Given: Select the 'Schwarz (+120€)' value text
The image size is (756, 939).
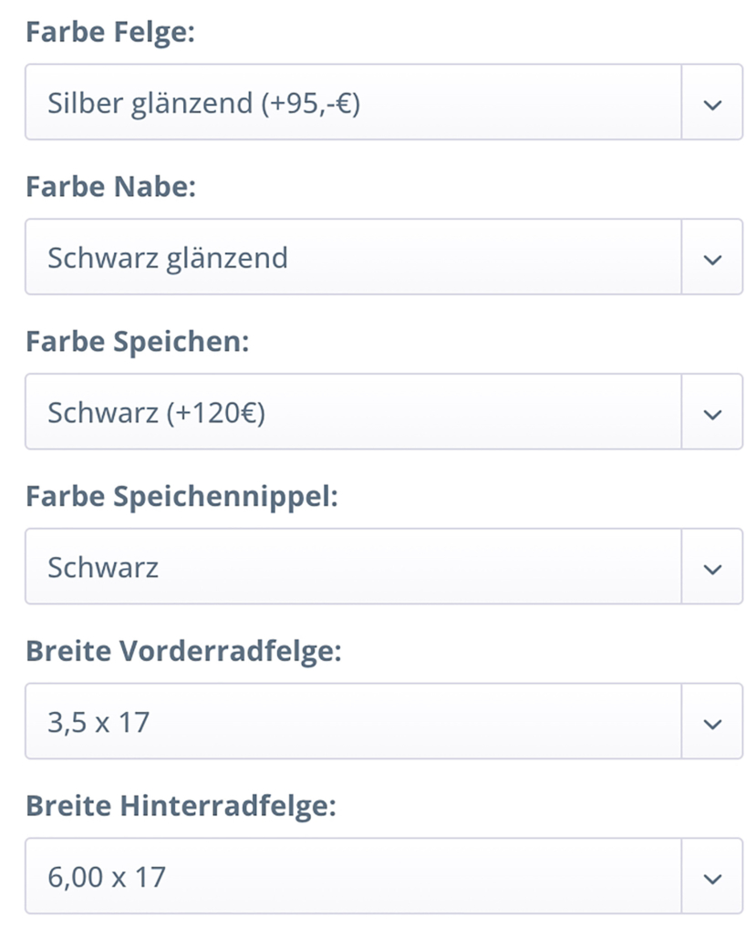Looking at the screenshot, I should pos(156,413).
